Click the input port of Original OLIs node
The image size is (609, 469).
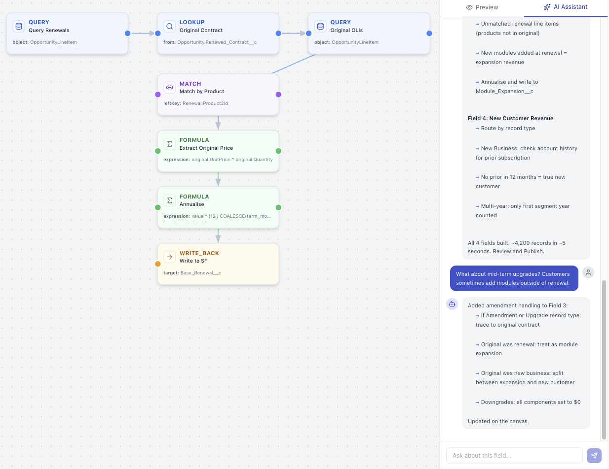click(x=309, y=33)
